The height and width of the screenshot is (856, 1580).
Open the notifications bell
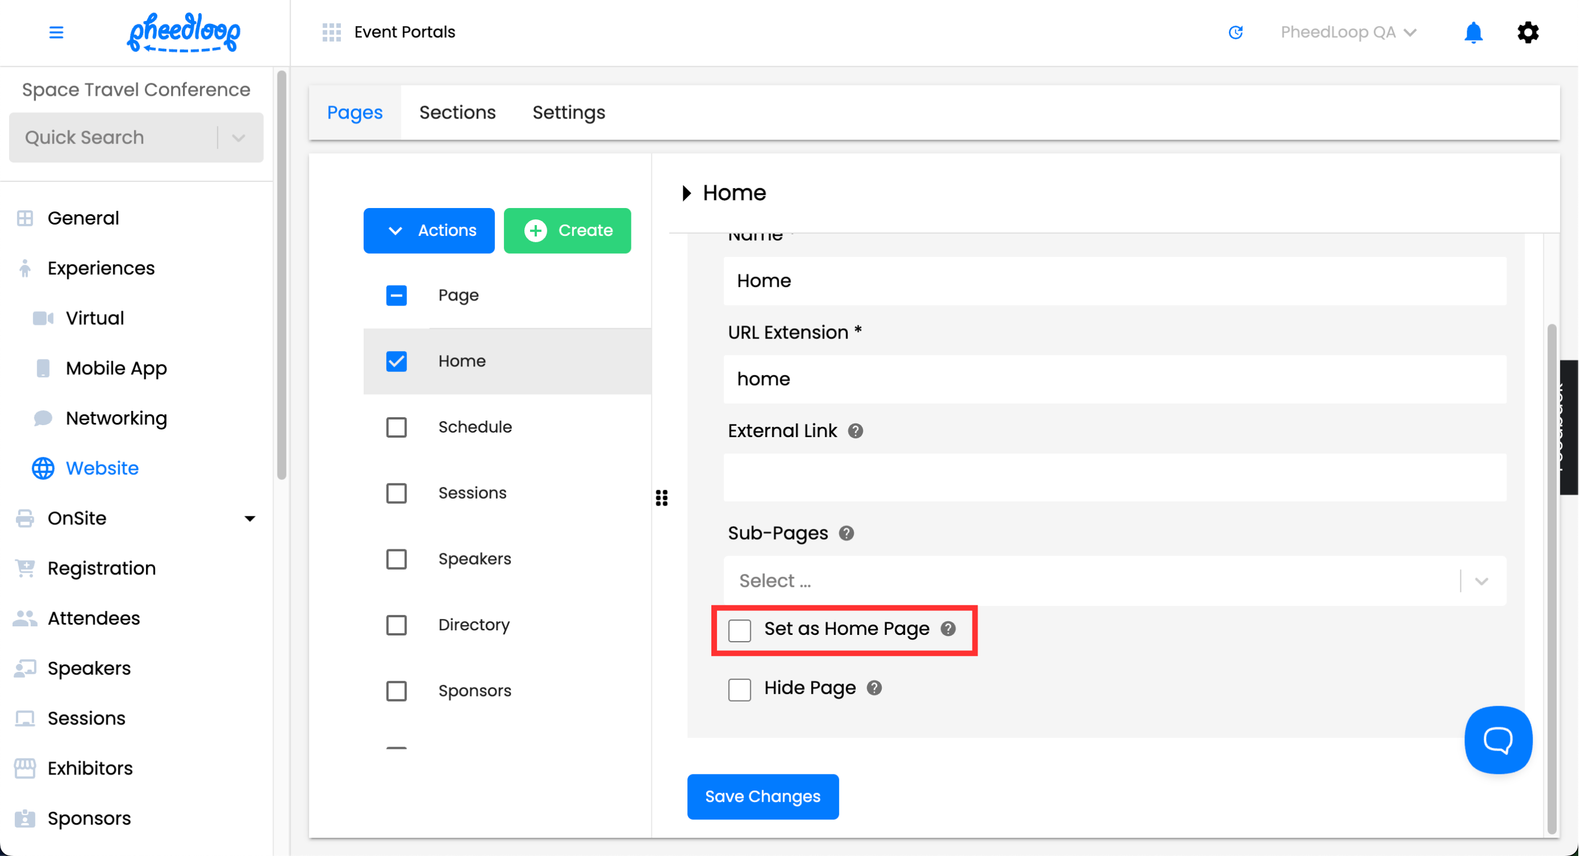[1473, 32]
